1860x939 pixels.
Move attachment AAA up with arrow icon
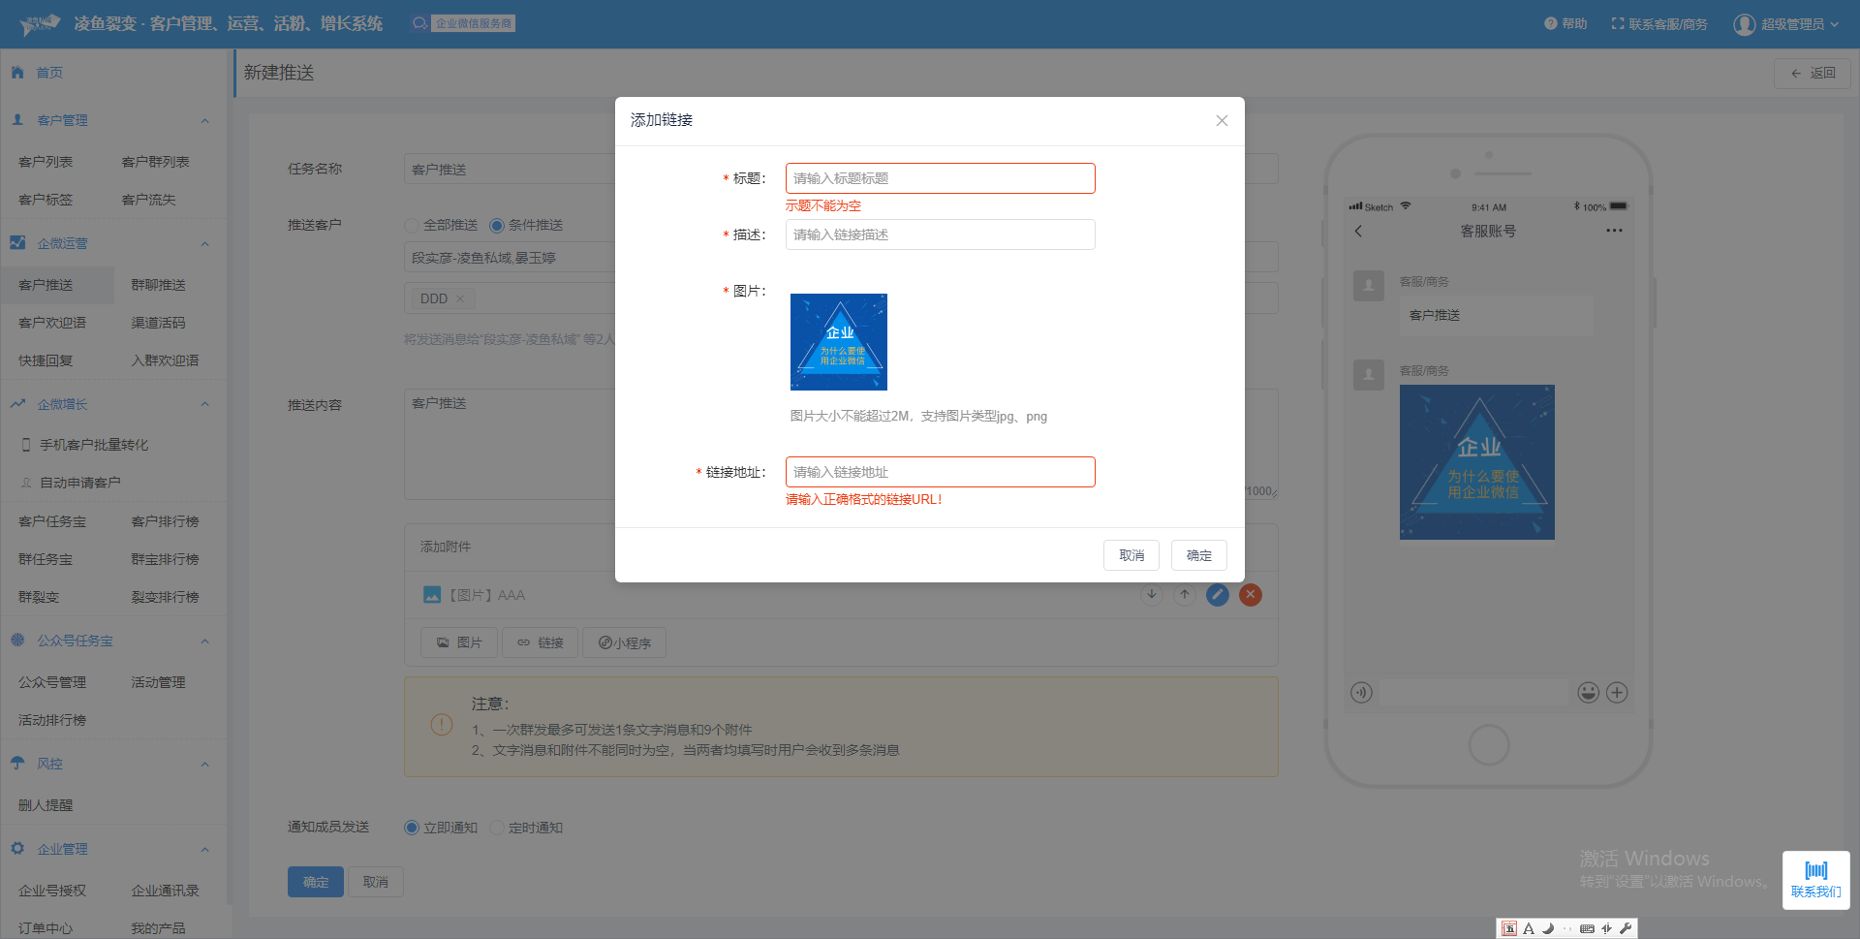click(x=1184, y=595)
